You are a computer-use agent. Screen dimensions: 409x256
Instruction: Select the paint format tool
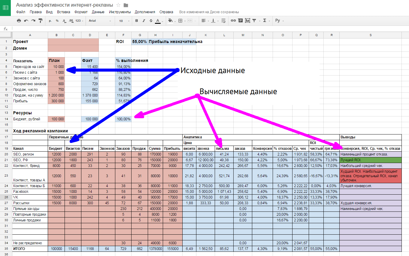click(40, 21)
